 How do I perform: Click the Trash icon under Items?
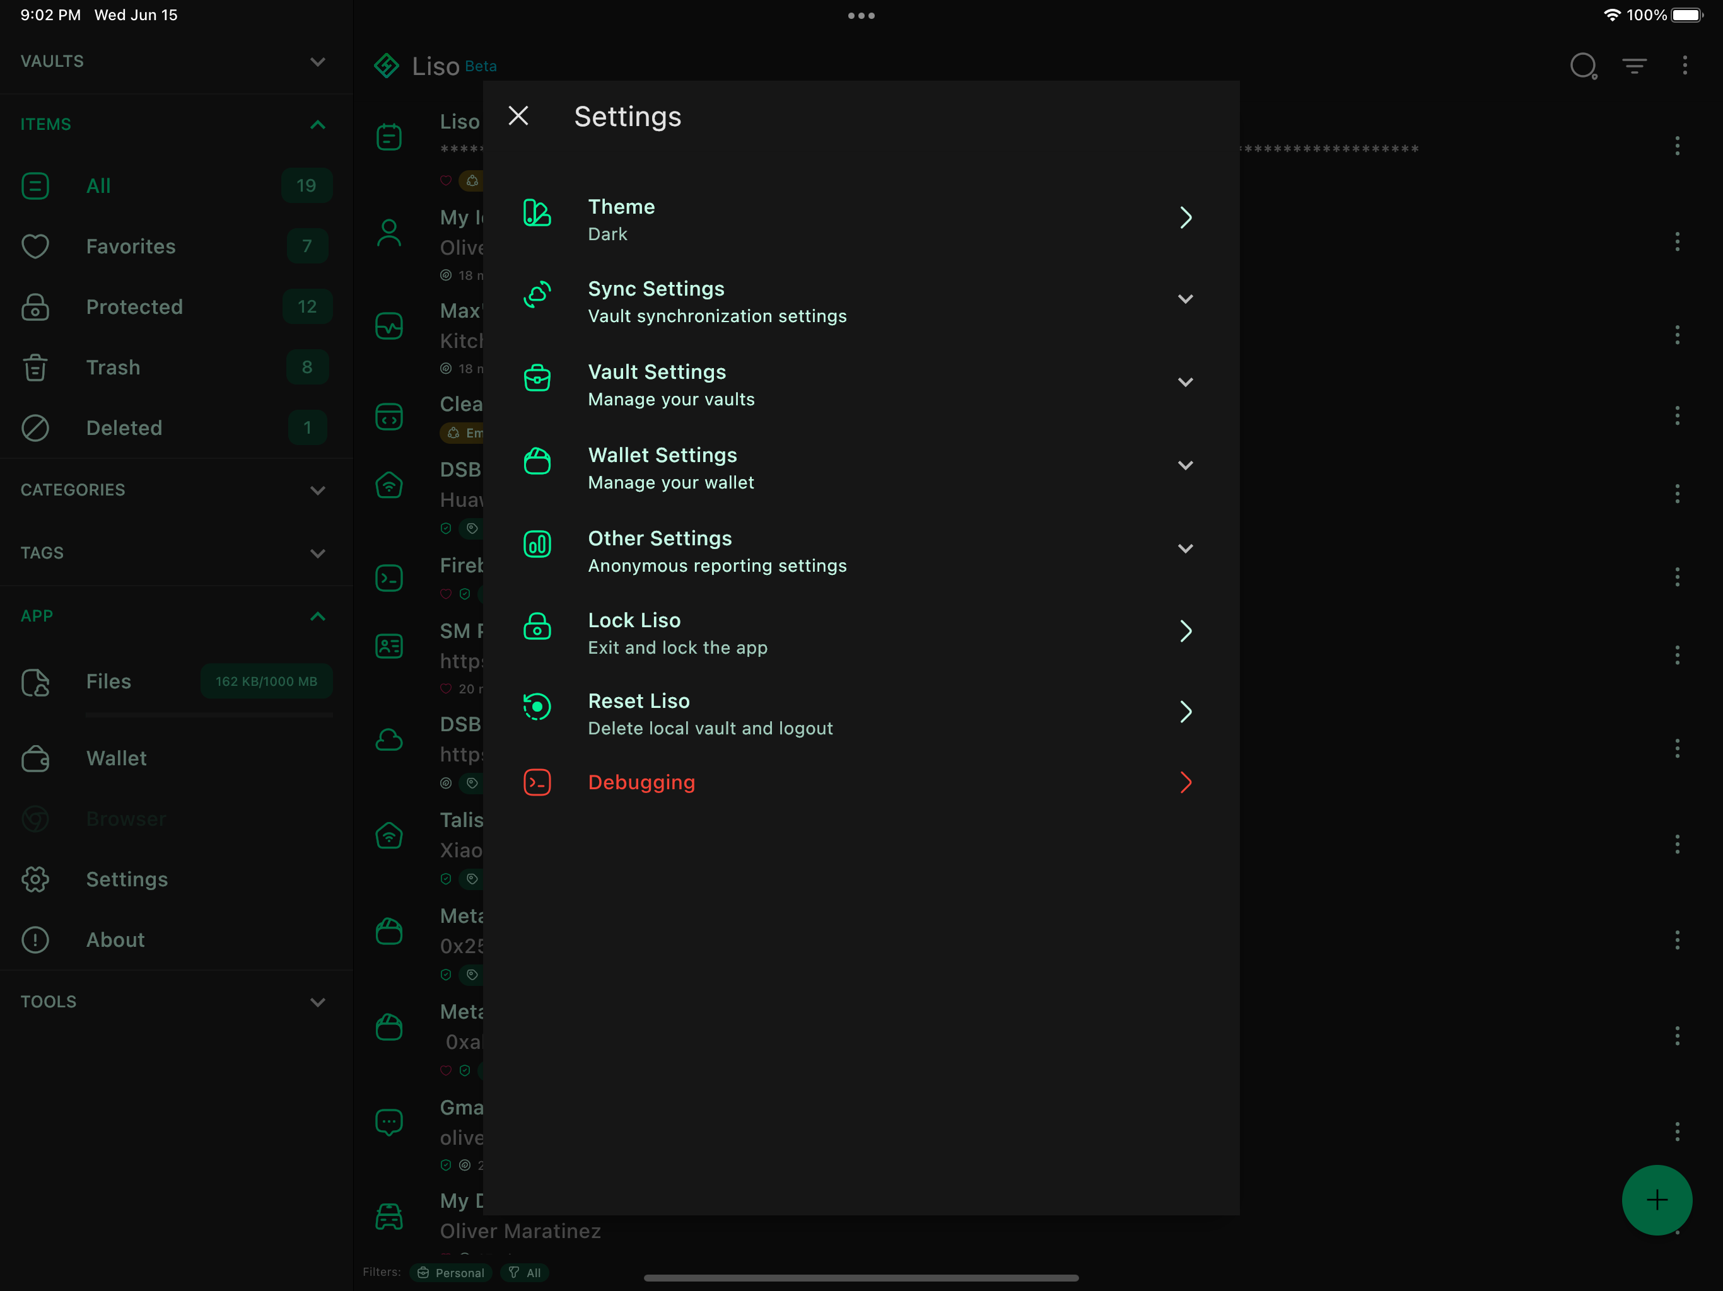click(35, 367)
